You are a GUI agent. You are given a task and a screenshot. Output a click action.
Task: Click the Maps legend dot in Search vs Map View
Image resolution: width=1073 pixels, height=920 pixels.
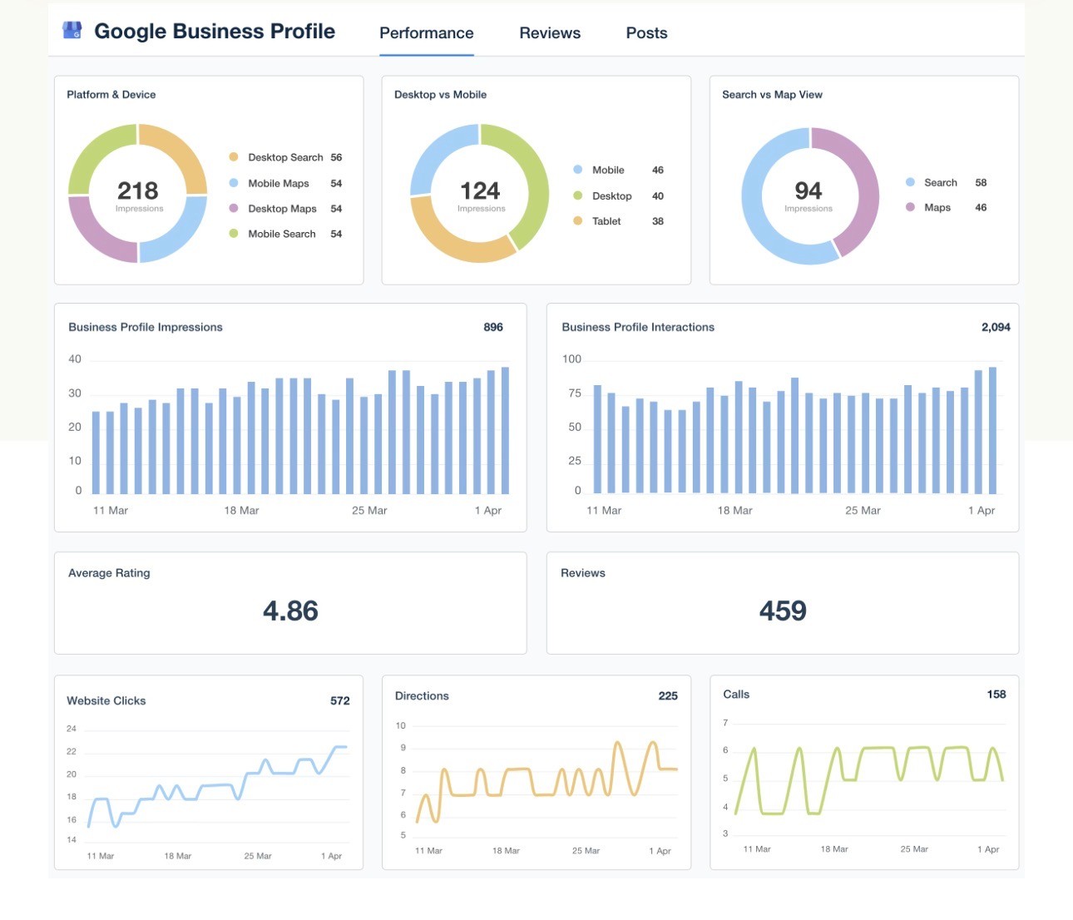[x=910, y=207]
